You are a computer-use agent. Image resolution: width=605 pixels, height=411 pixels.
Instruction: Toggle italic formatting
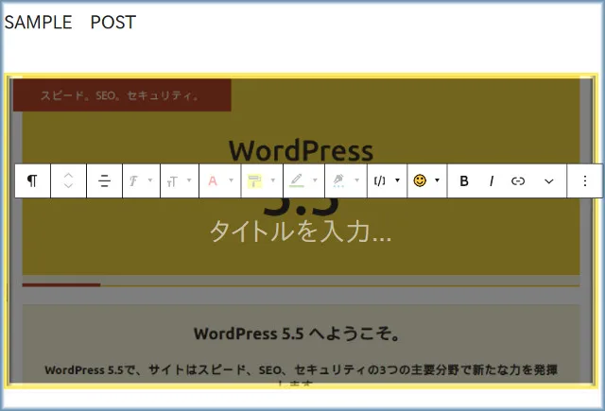(x=492, y=180)
